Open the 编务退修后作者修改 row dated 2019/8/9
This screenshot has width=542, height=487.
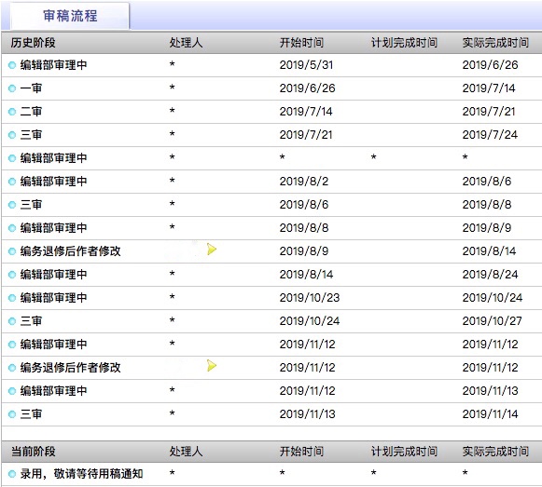pyautogui.click(x=271, y=251)
